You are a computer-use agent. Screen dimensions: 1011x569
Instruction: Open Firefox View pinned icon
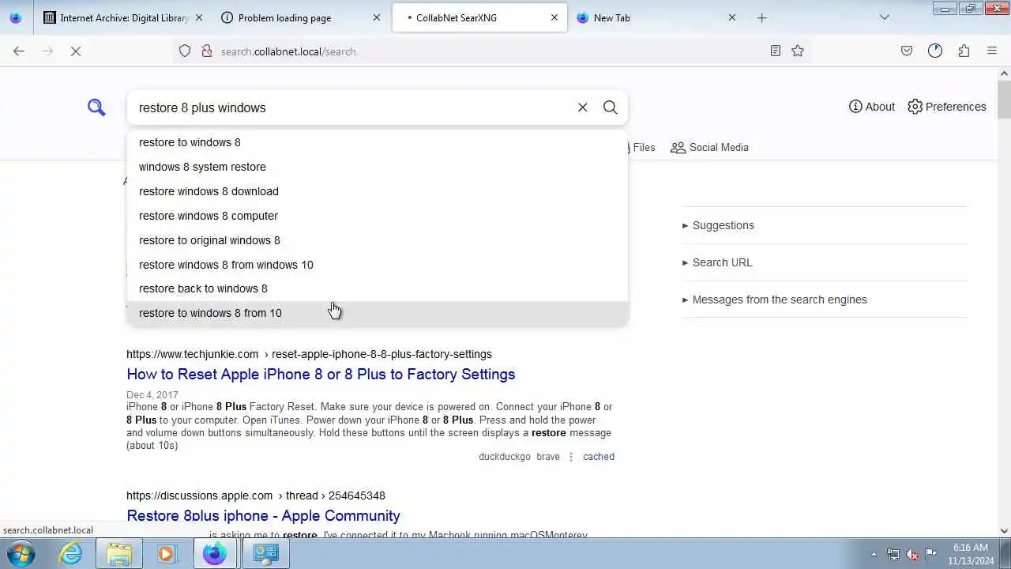click(16, 17)
